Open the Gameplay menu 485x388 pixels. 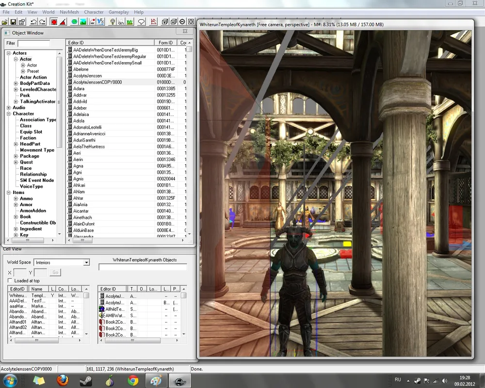pyautogui.click(x=118, y=12)
